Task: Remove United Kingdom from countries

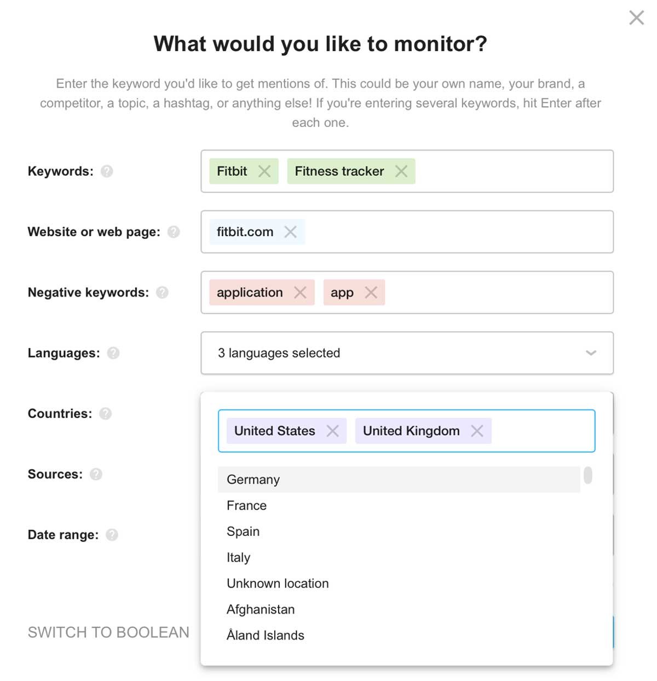Action: tap(477, 431)
